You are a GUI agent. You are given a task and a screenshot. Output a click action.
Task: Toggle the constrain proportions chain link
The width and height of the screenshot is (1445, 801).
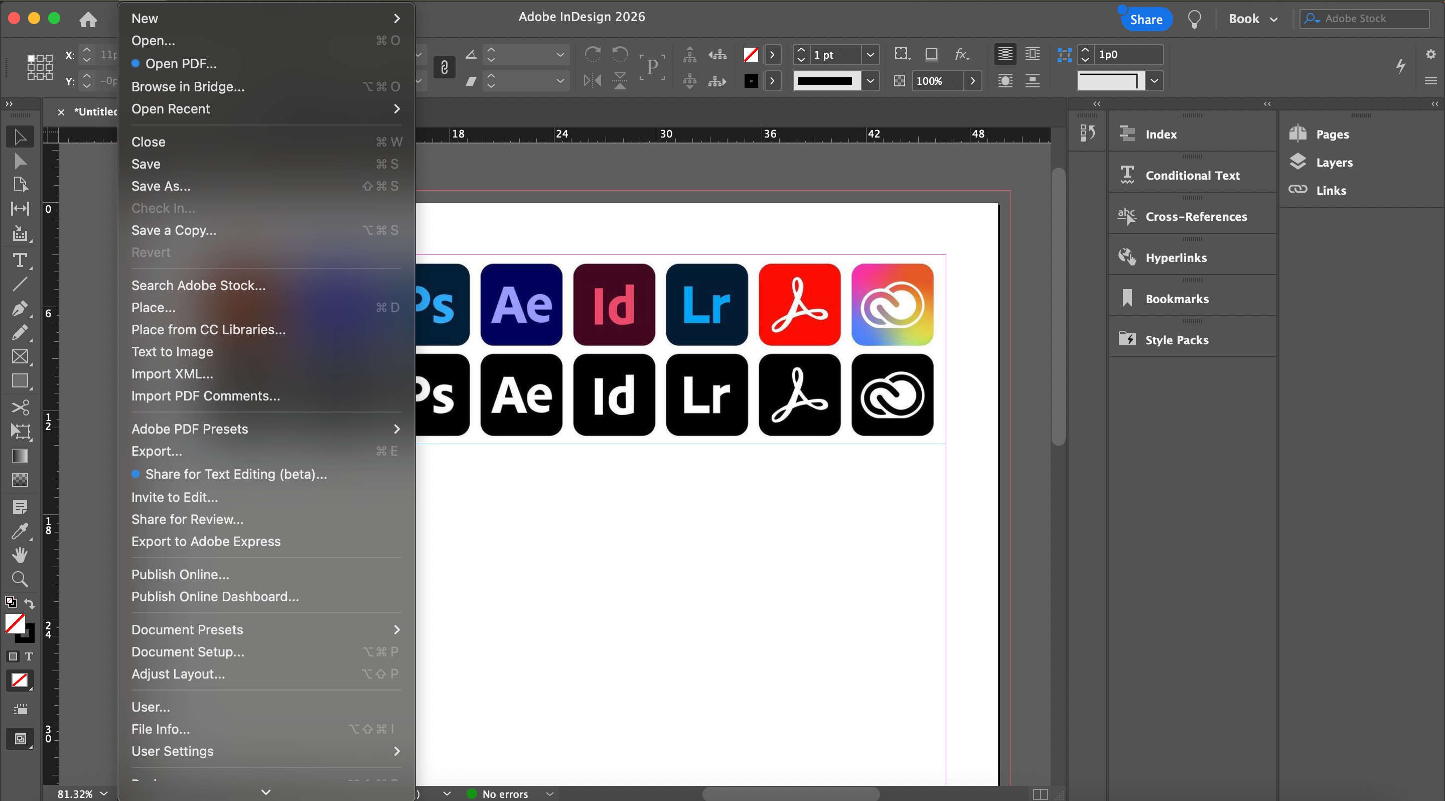pos(444,68)
